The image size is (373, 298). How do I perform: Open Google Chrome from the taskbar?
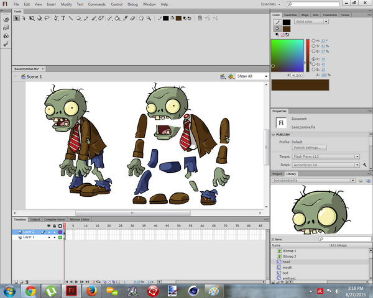click(30, 291)
